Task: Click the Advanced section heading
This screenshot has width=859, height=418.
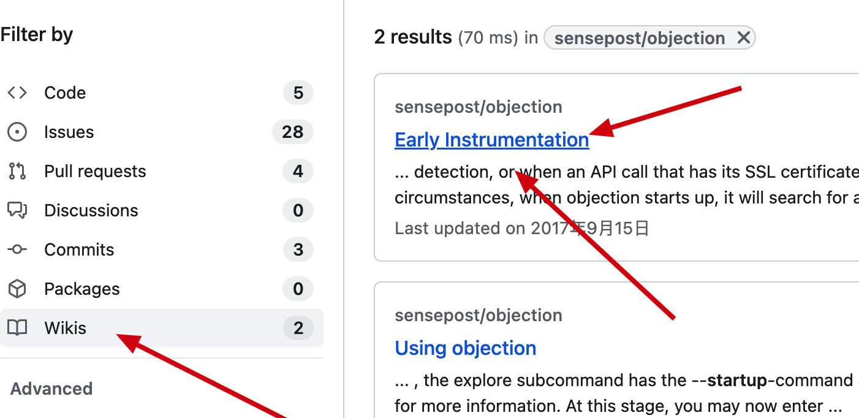Action: [51, 389]
